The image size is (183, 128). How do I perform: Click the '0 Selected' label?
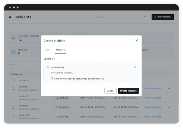tap(16, 74)
